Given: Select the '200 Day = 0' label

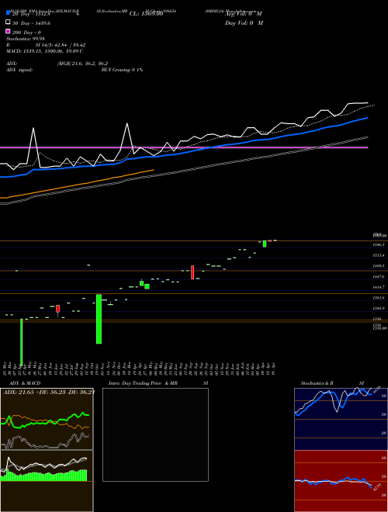Looking at the screenshot, I should pos(26,33).
